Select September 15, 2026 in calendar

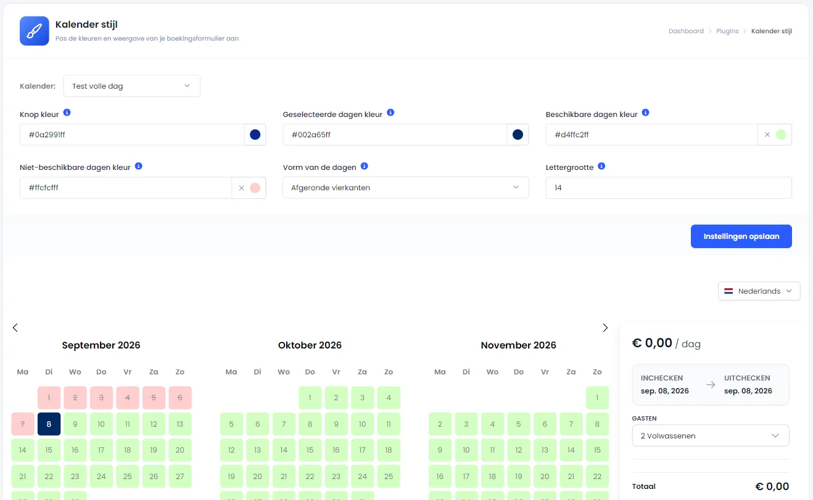[49, 450]
